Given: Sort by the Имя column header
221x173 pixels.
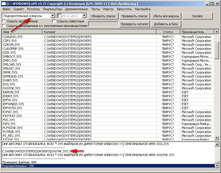Looking at the screenshot, I should point(22,32).
